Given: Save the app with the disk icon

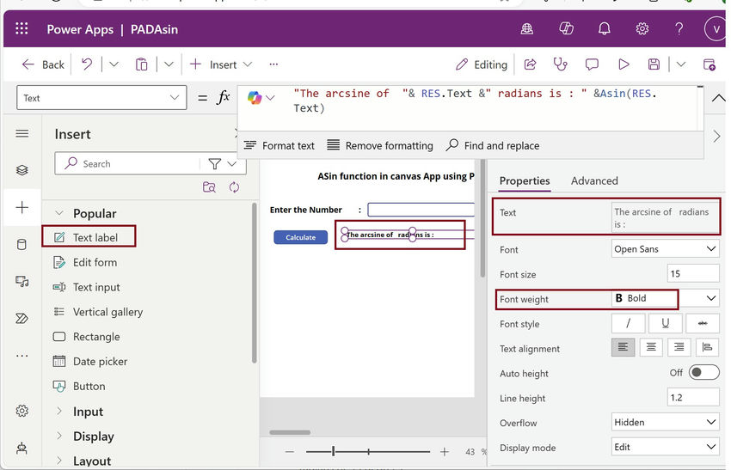Looking at the screenshot, I should (x=654, y=64).
